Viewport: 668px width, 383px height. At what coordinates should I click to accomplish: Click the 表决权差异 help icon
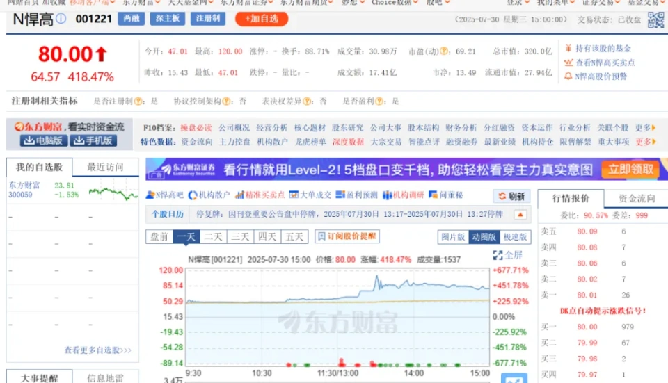click(307, 101)
